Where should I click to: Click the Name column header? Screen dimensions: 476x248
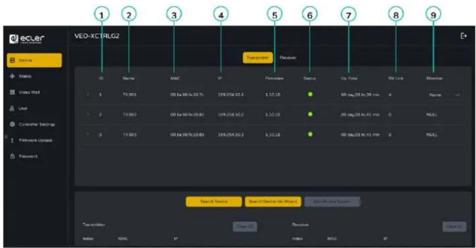click(x=128, y=78)
